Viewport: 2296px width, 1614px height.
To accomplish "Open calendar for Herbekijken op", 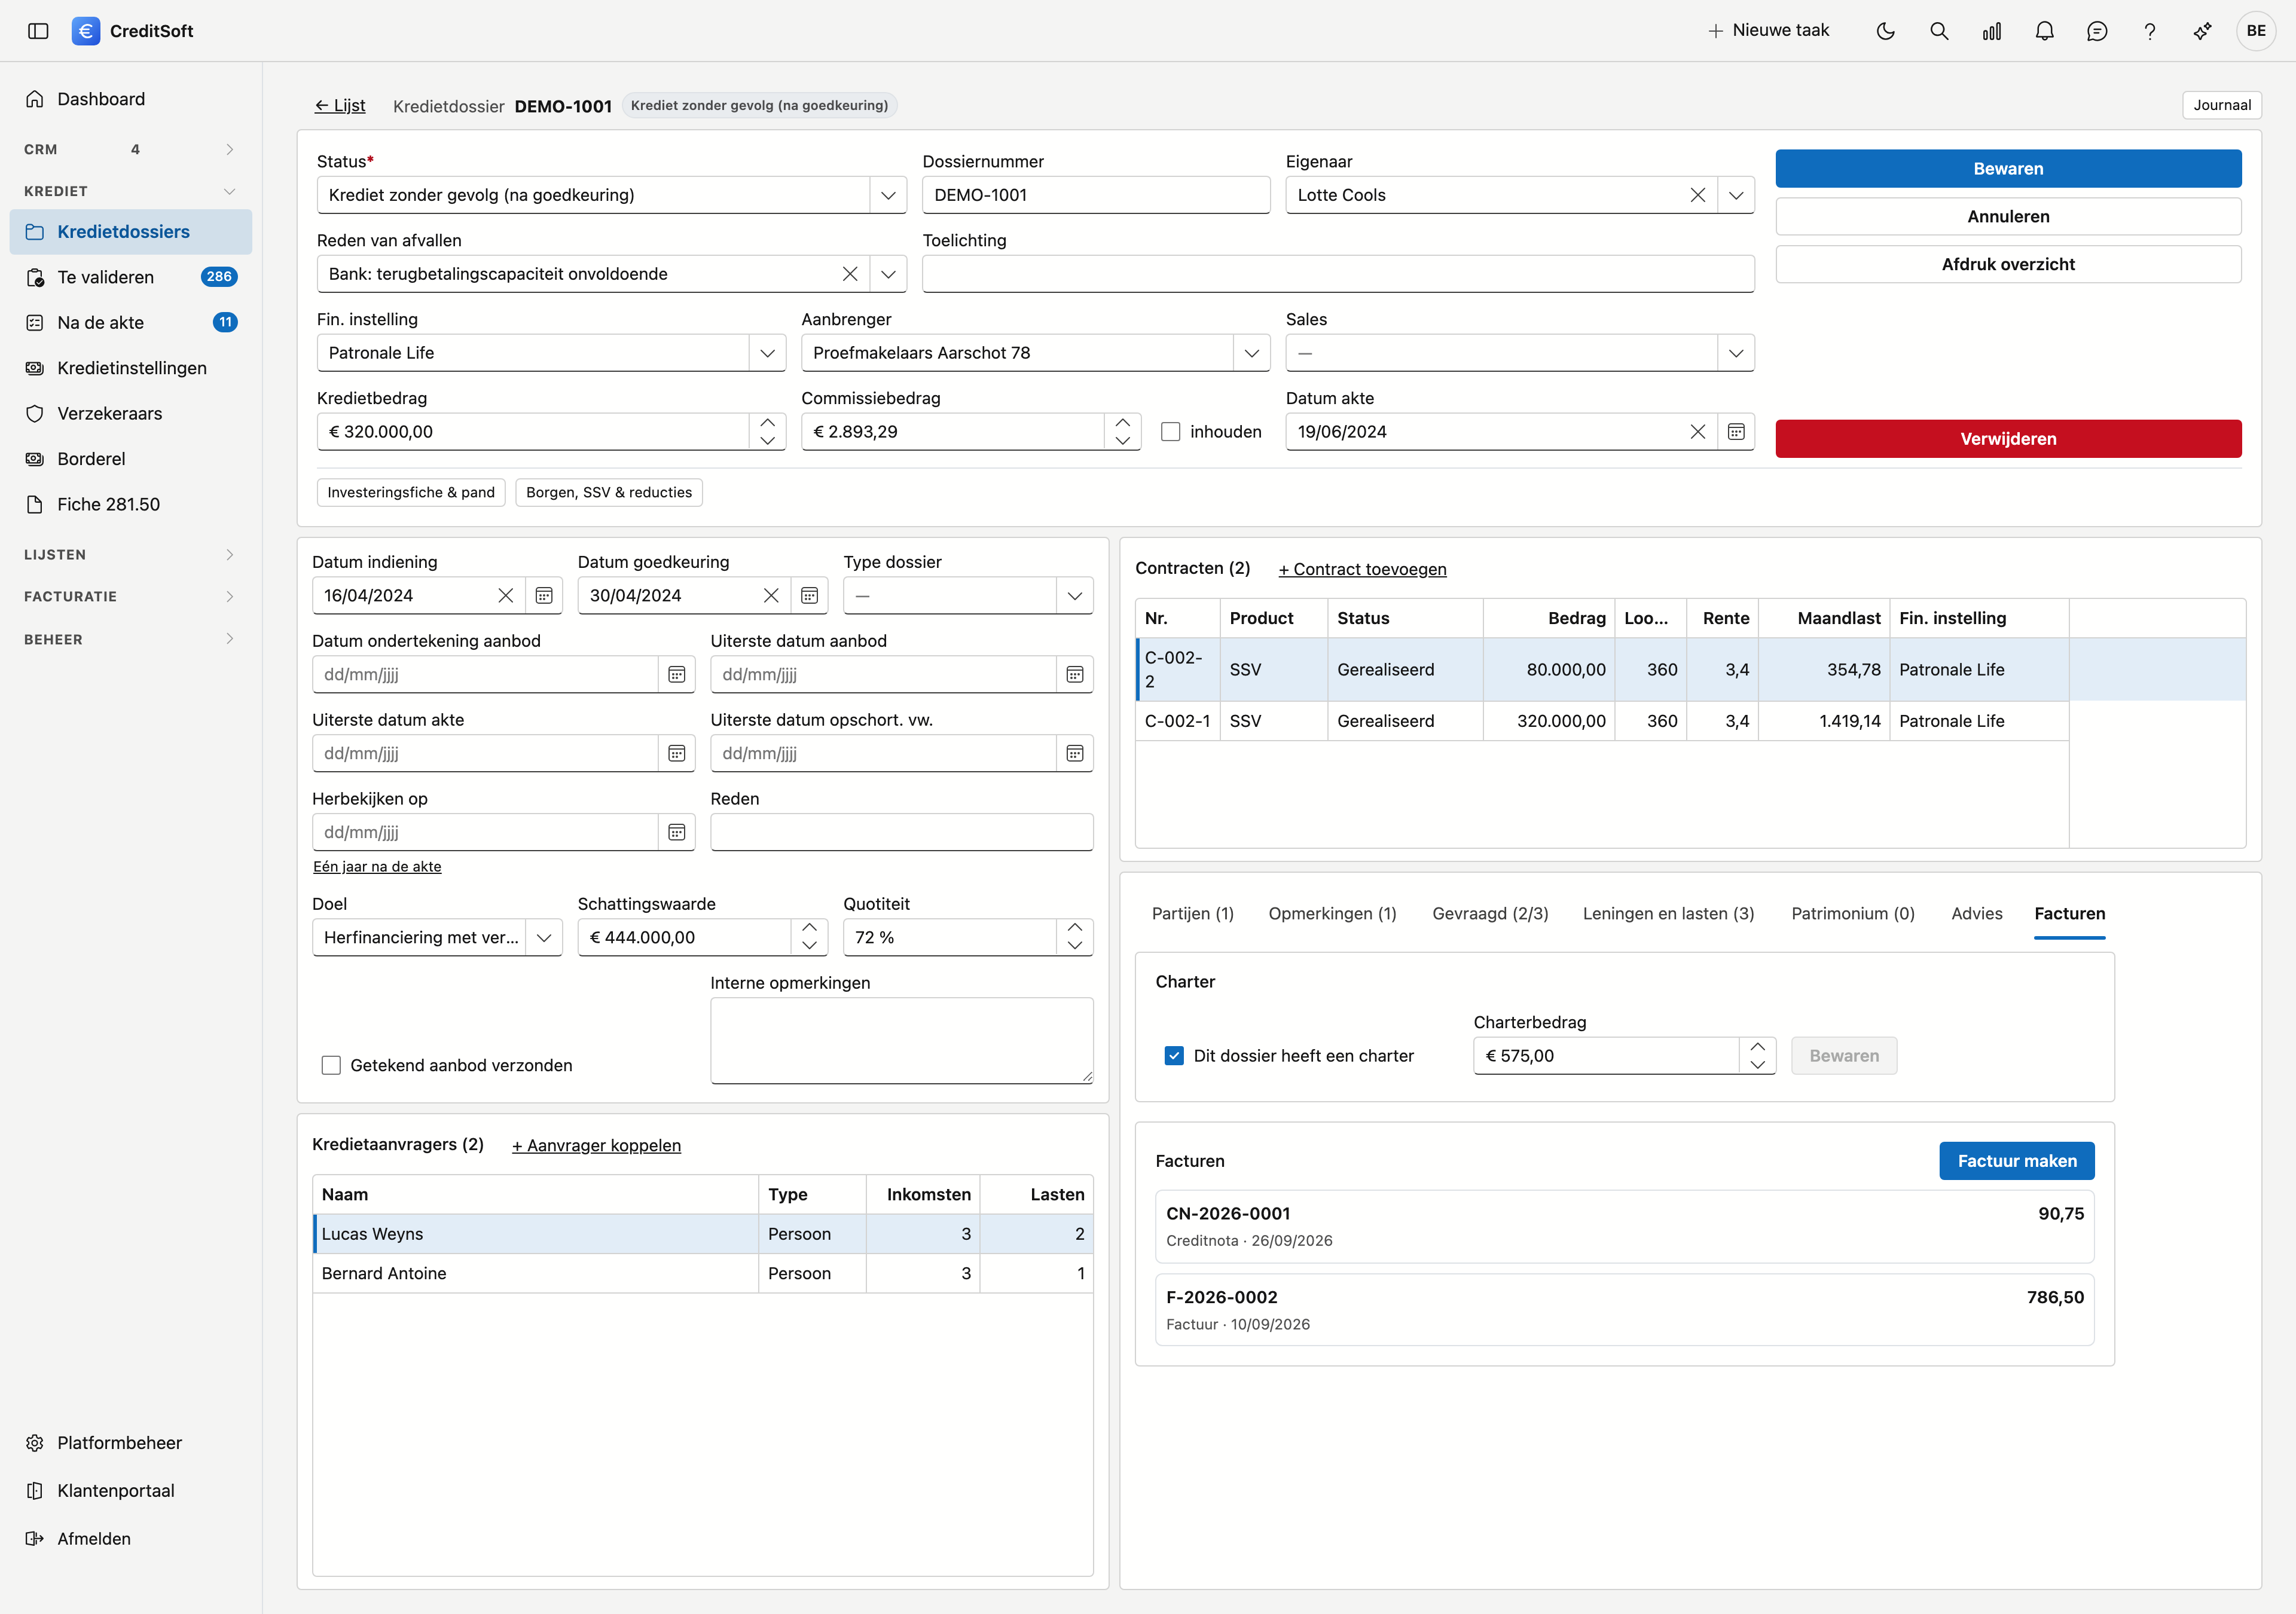I will tap(677, 833).
